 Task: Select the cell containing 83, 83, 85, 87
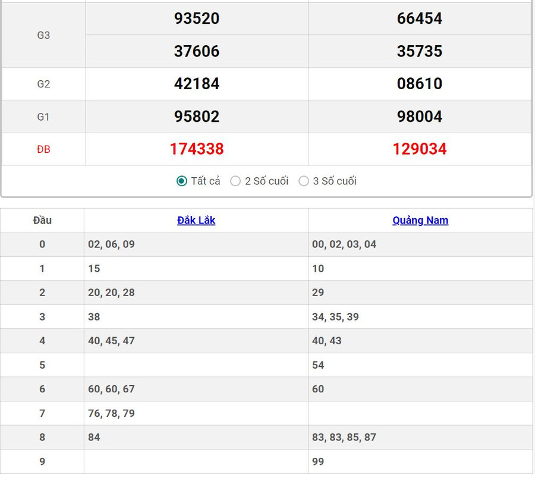[344, 438]
